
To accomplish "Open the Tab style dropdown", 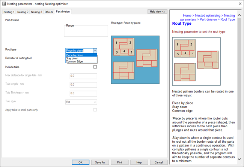I will coord(81,101).
